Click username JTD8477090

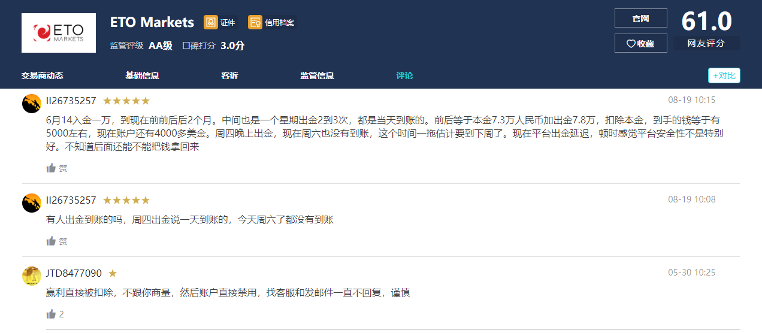coord(74,273)
